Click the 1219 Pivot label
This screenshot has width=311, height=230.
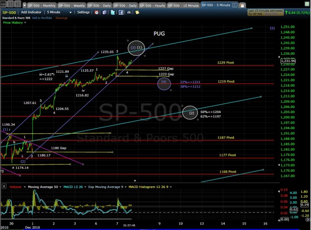coord(226,81)
